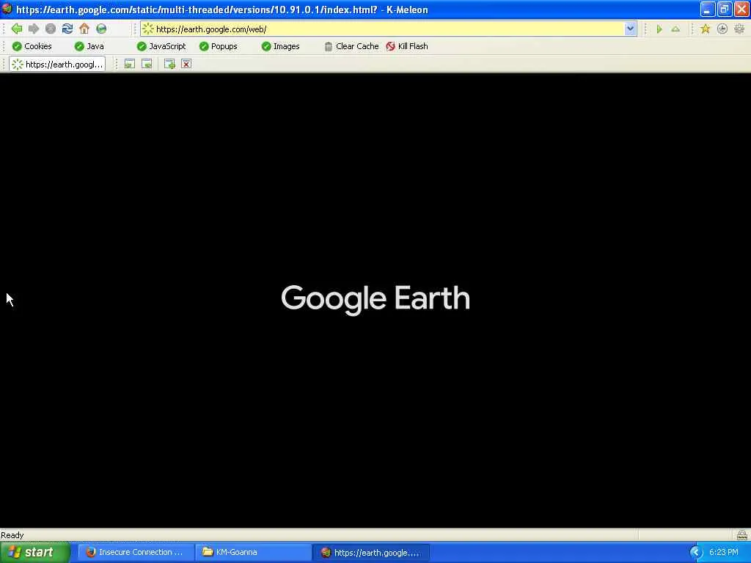Viewport: 751px width, 563px height.
Task: Switch to the previous tab using the tab toolbar icon
Action: click(129, 64)
